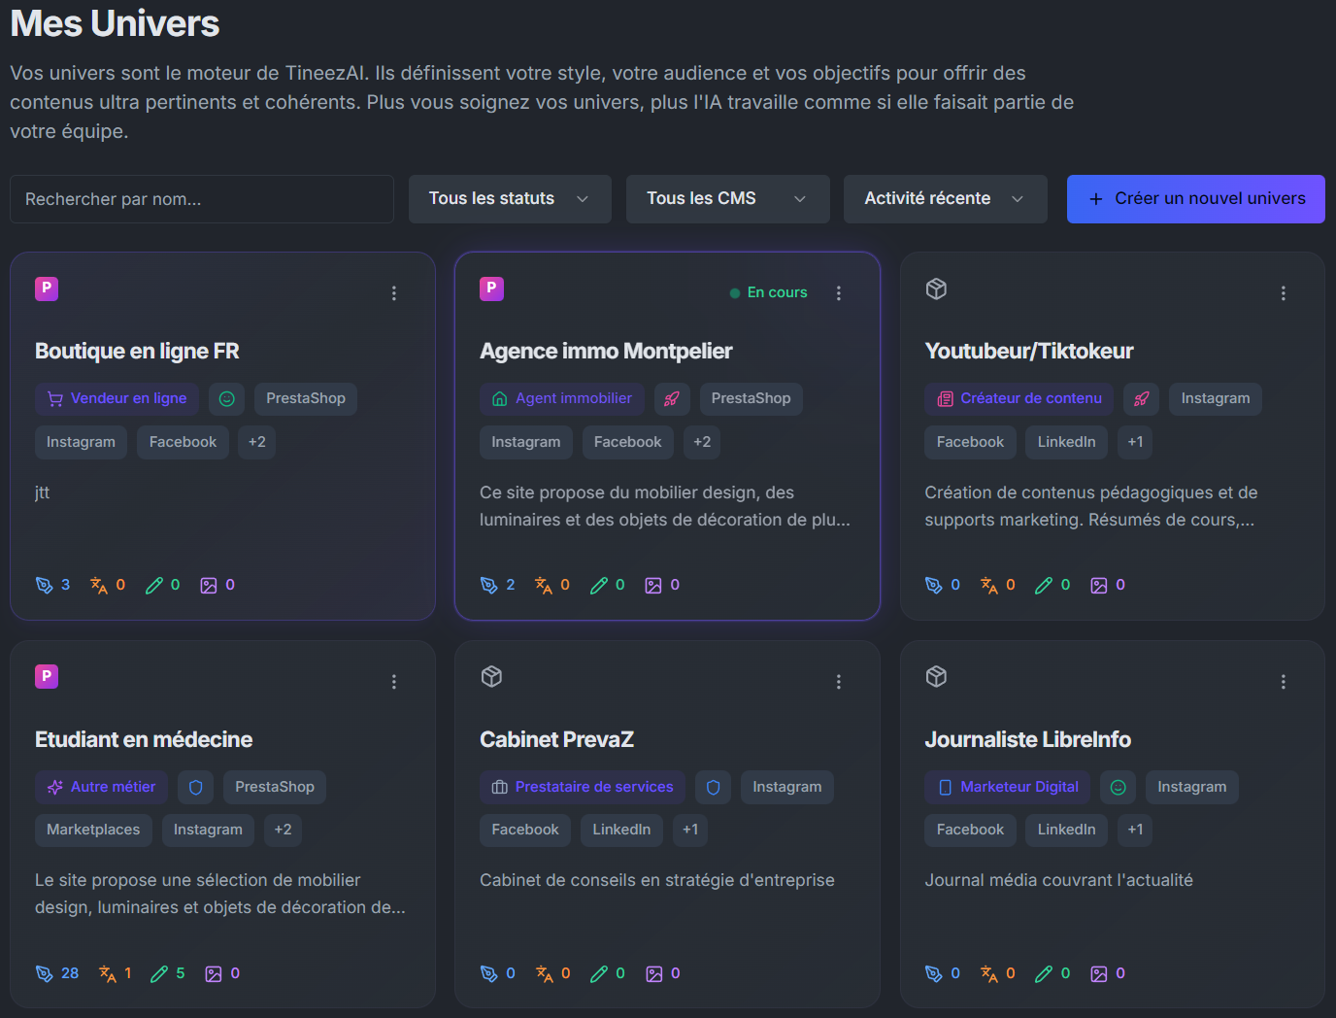Open the three-dot menu on Boutique en ligne FR
Image resolution: width=1336 pixels, height=1018 pixels.
[394, 292]
